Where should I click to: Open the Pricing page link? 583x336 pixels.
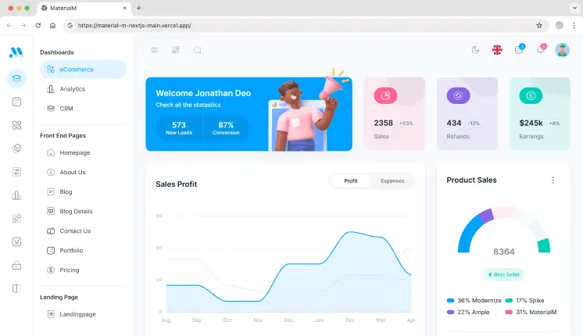(x=70, y=270)
